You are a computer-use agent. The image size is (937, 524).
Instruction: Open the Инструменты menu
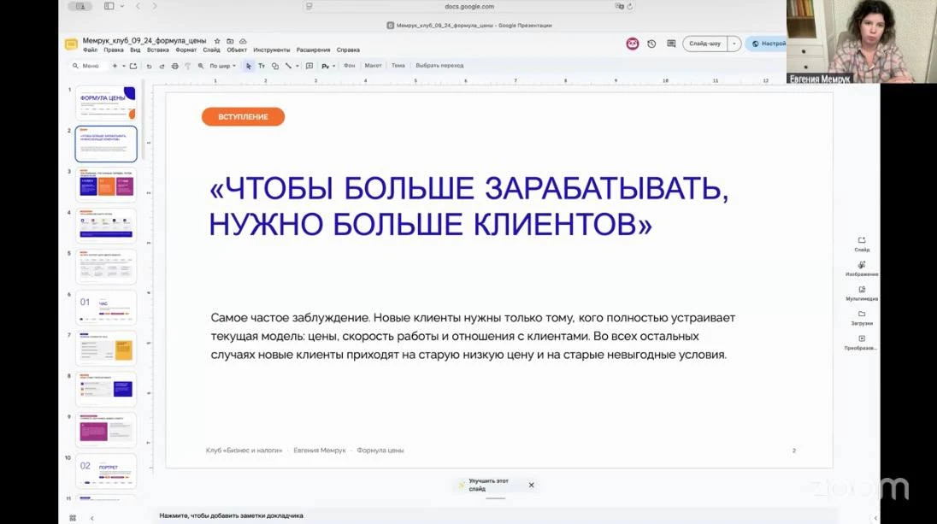[x=271, y=50]
